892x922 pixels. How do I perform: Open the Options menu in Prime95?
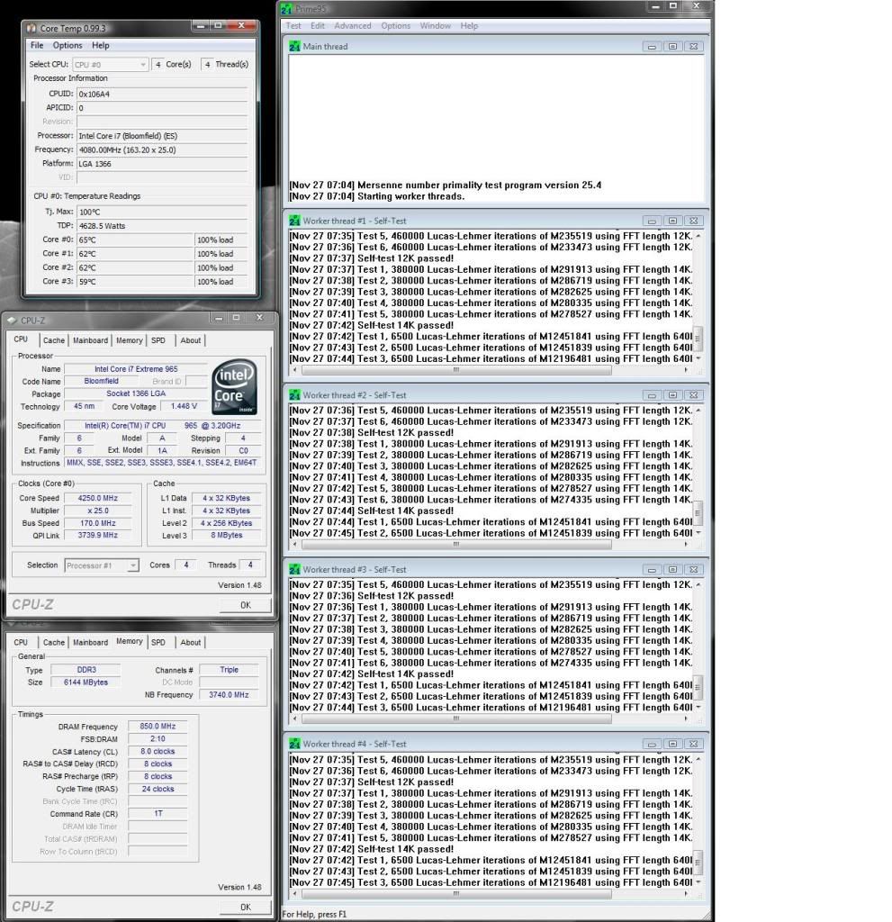click(x=395, y=26)
